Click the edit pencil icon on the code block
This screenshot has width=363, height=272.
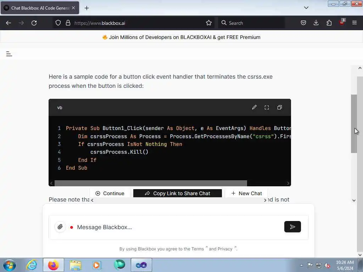(254, 107)
